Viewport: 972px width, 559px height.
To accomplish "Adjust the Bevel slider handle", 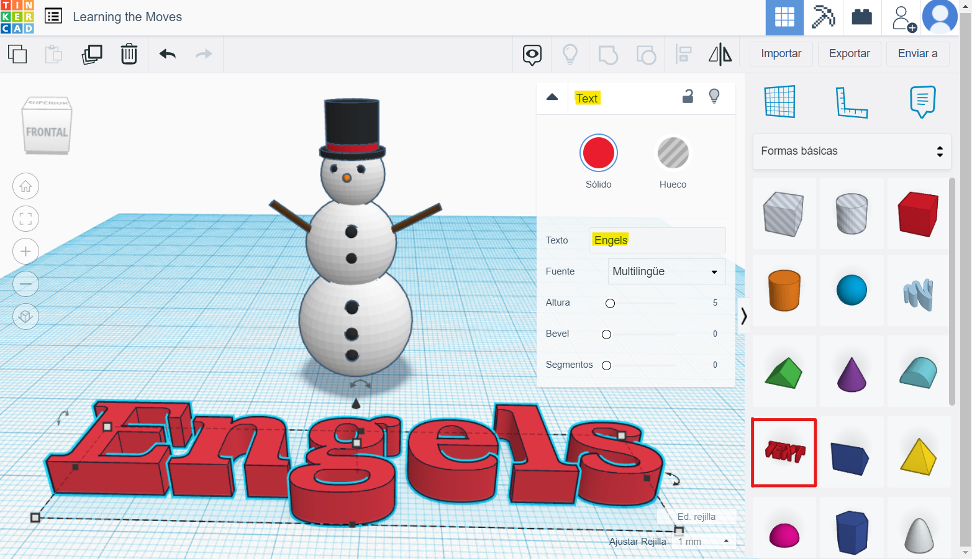I will 607,334.
